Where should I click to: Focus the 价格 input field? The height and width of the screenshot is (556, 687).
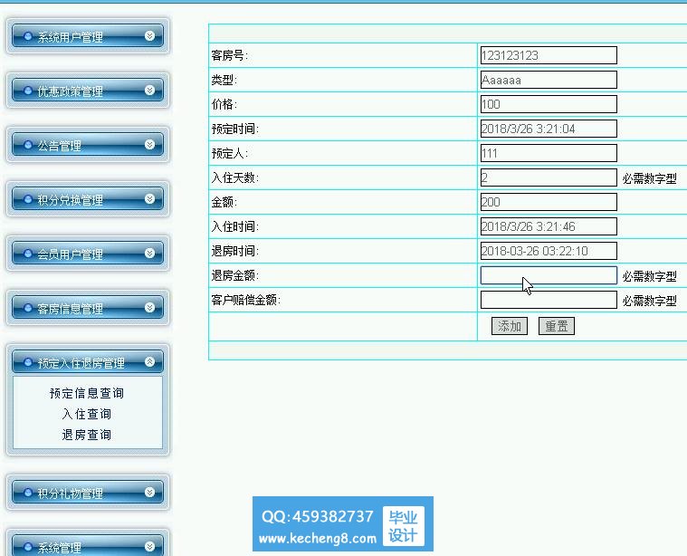coord(549,104)
